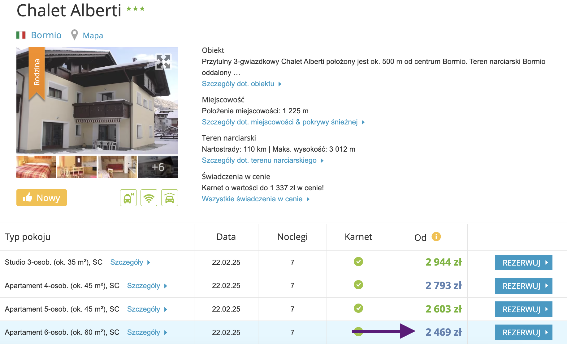
Task: Click the Wi-Fi amenity icon
Action: [149, 198]
